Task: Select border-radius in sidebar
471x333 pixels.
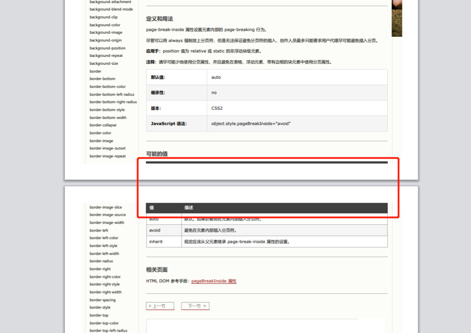Action: pyautogui.click(x=101, y=261)
